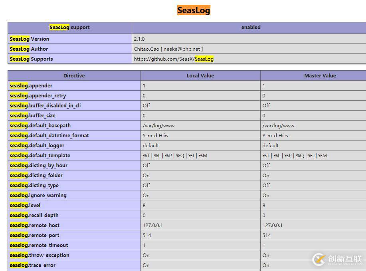Image resolution: width=366 pixels, height=271 pixels.
Task: Select the seaslog.level directive
Action: tap(25, 206)
